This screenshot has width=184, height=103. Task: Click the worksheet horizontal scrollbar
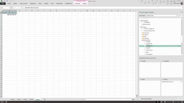coord(110,100)
